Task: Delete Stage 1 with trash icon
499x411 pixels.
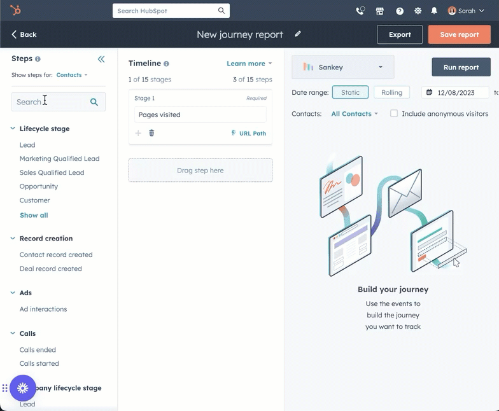Action: click(151, 133)
